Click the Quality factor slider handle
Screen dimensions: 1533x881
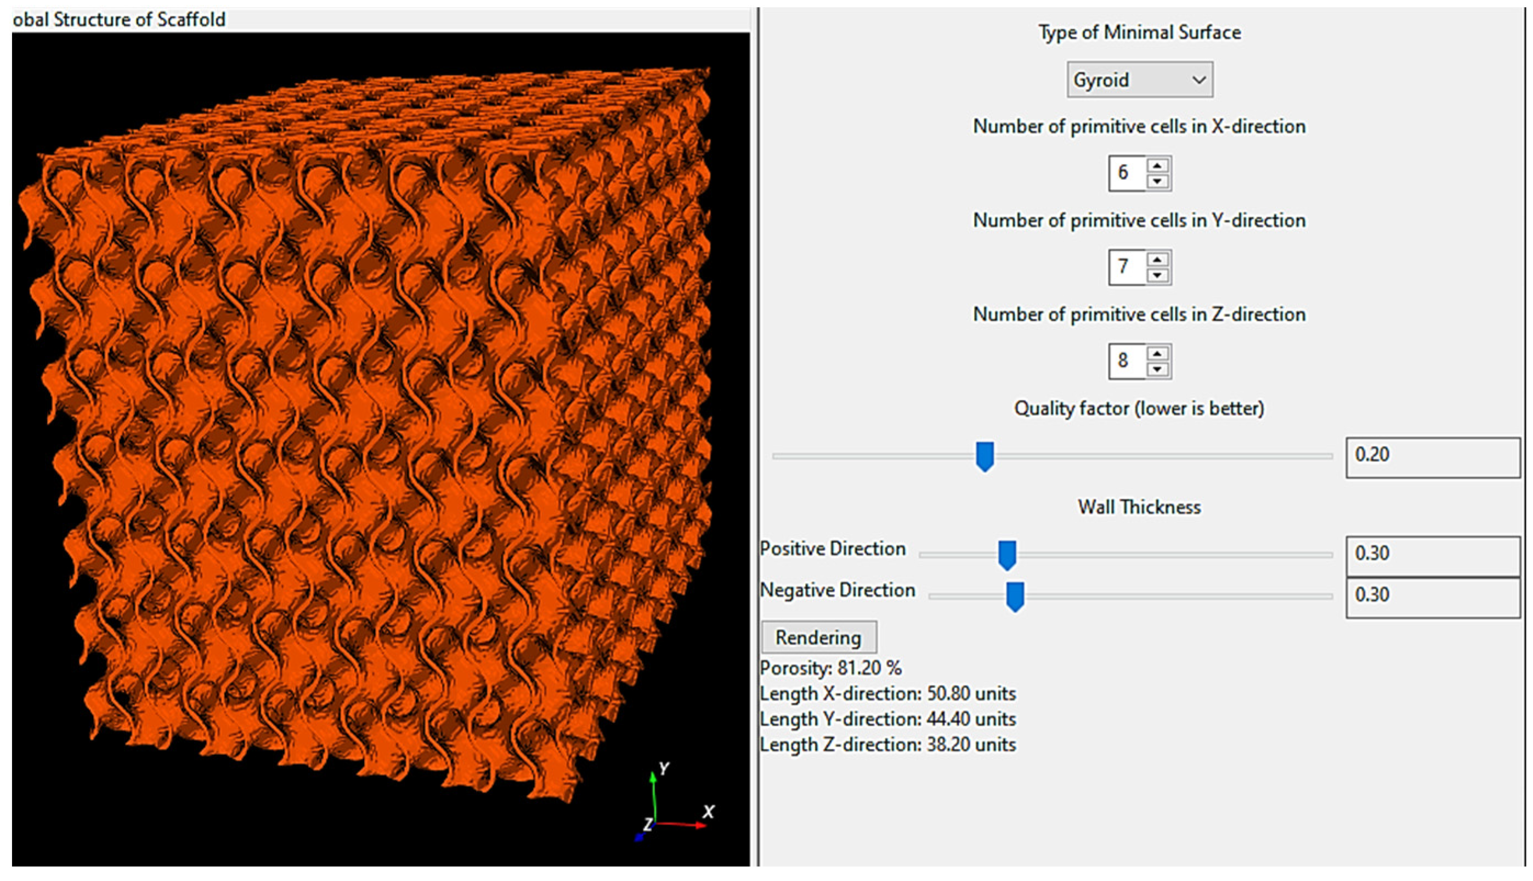point(985,456)
